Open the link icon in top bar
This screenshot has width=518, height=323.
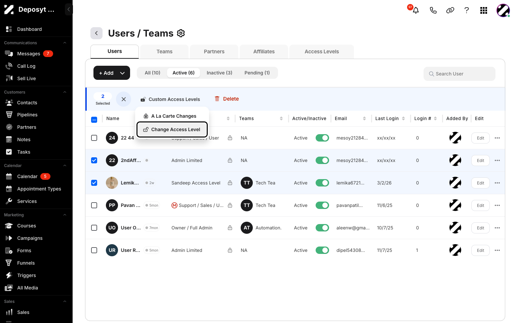[x=450, y=10]
